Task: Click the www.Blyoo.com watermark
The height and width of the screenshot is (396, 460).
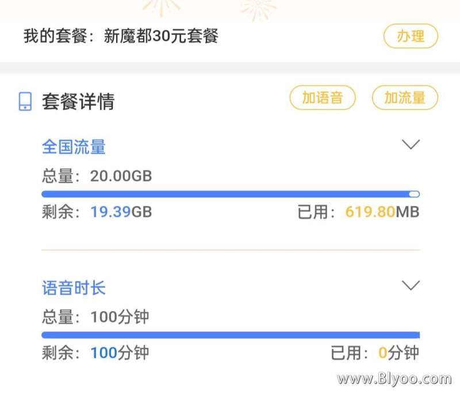Action: click(394, 379)
